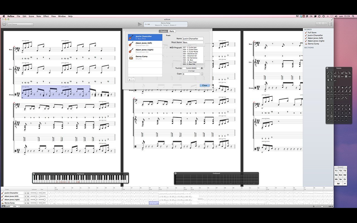357x223 pixels.
Task: Close the Palette panel
Action: [327, 68]
